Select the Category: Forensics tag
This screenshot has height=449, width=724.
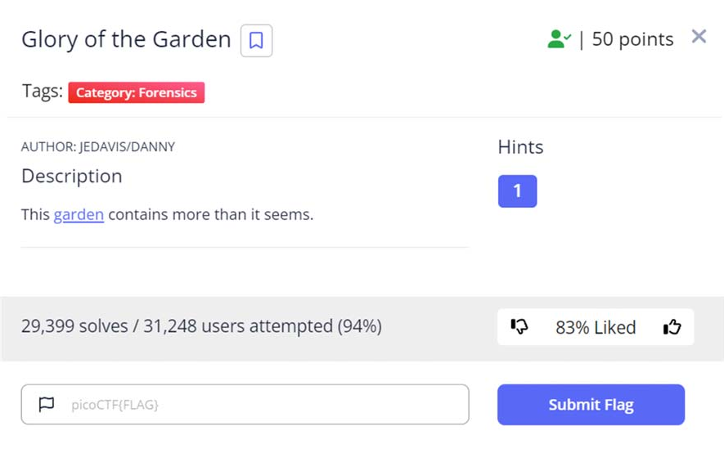tap(136, 92)
